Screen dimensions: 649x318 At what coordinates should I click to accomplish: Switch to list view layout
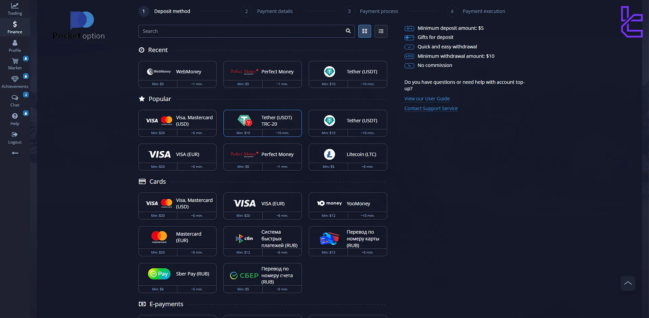[x=381, y=31]
